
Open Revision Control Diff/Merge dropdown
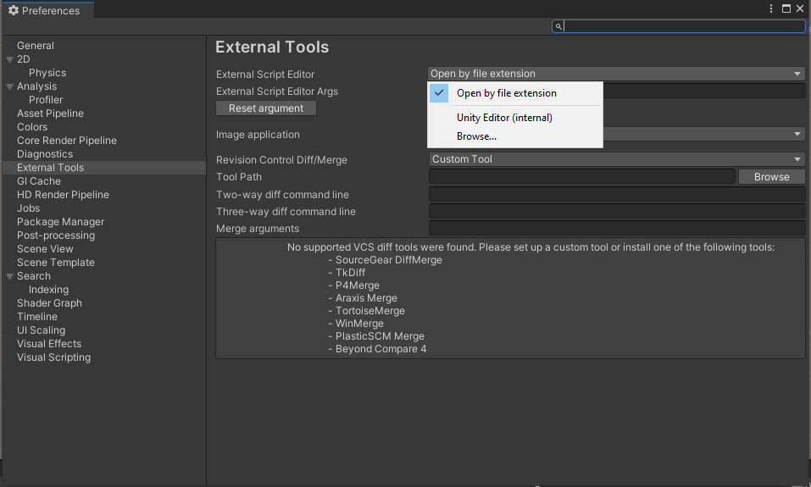pos(616,159)
